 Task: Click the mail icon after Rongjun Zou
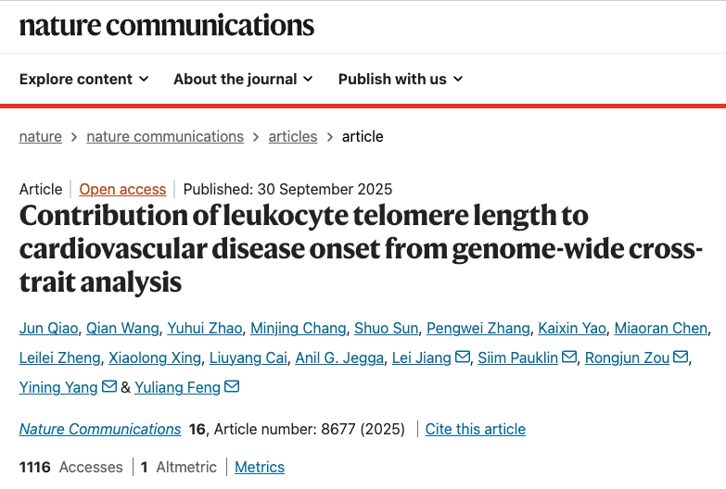pos(681,358)
